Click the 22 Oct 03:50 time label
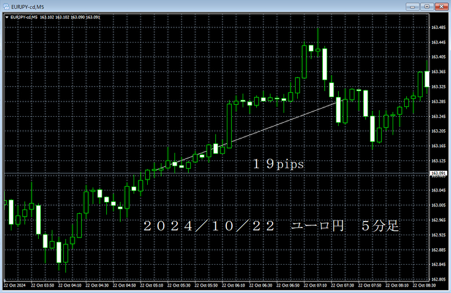This screenshot has height=293, width=451. 43,285
